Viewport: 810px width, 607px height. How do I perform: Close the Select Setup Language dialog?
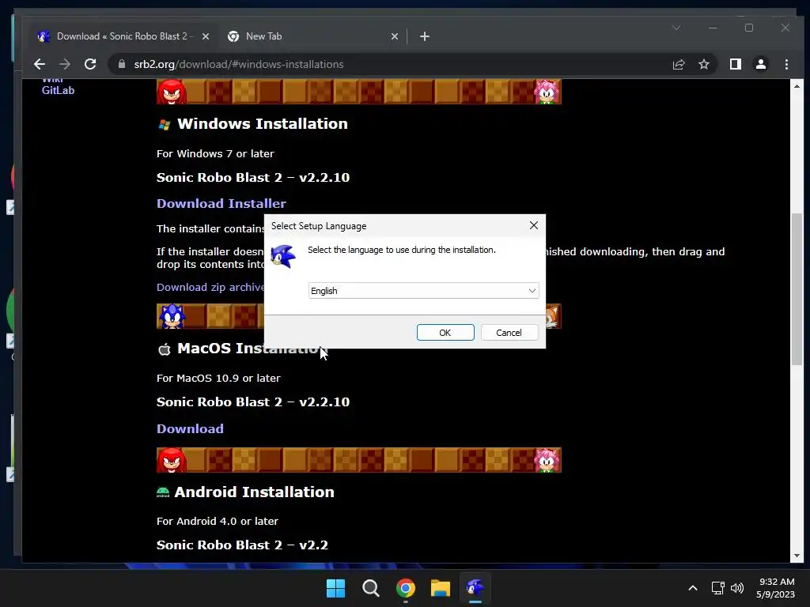[x=534, y=225]
